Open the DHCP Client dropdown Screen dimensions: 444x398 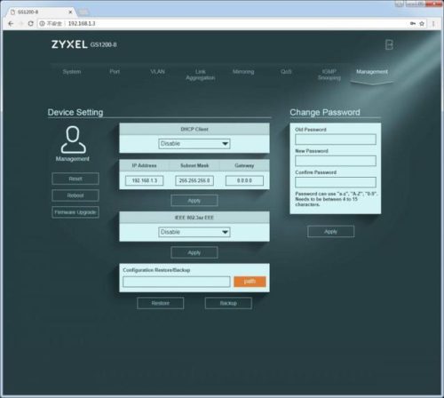pos(194,144)
